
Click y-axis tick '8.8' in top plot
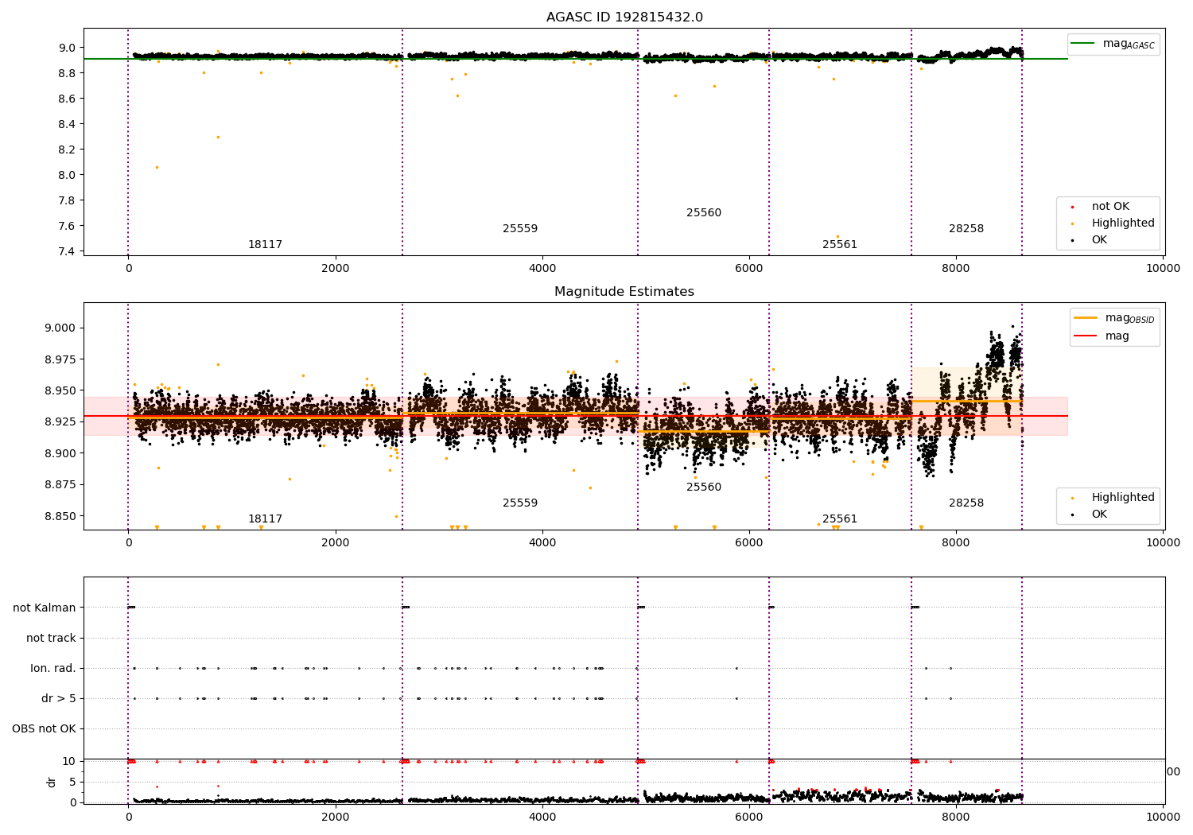point(67,73)
